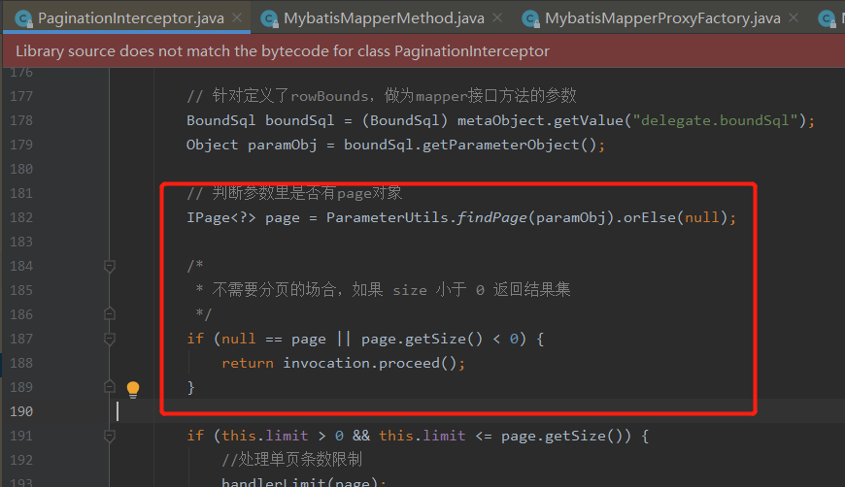Click line number 187 in the gutter

point(21,339)
